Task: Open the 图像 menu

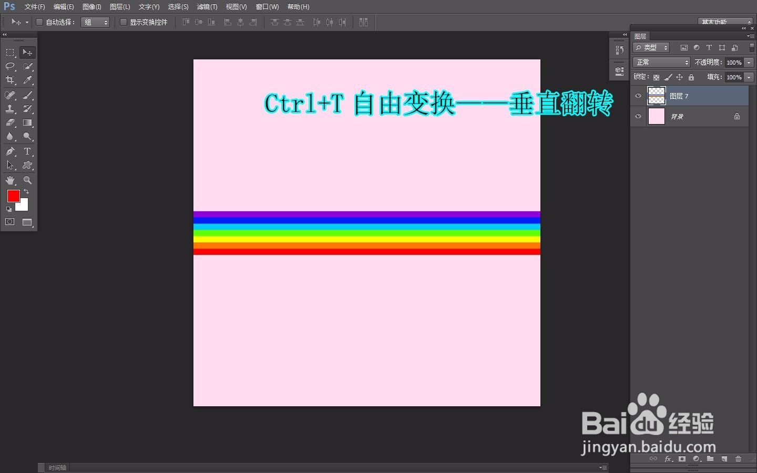Action: point(91,7)
